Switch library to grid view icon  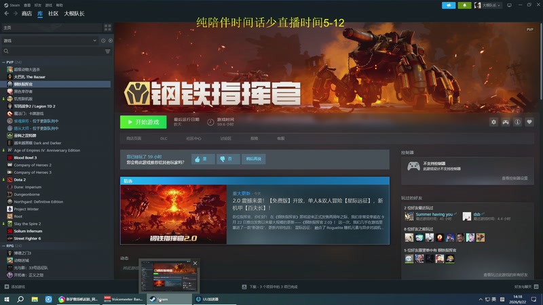(x=108, y=28)
